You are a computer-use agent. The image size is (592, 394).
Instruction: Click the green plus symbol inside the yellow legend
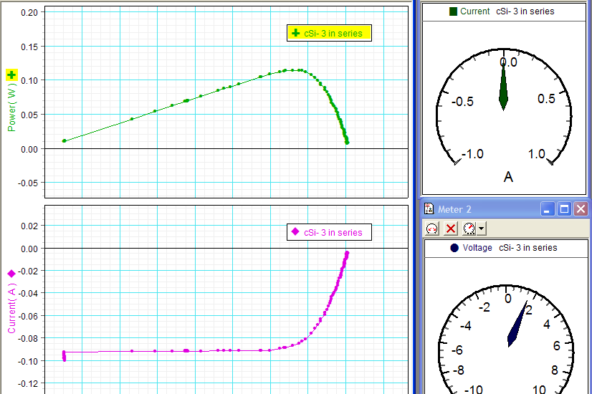coord(295,33)
